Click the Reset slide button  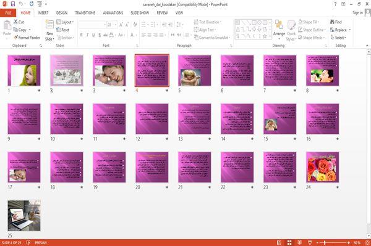63,30
